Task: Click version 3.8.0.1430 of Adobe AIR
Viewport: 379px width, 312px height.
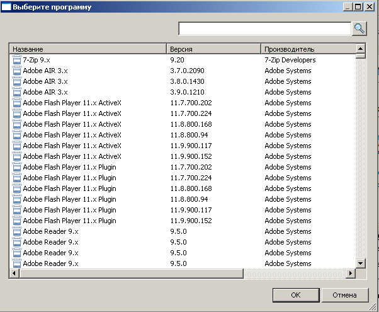Action: (x=188, y=81)
